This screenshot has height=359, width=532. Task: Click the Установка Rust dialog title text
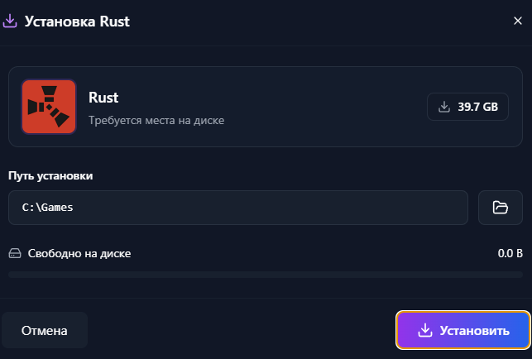click(x=77, y=22)
